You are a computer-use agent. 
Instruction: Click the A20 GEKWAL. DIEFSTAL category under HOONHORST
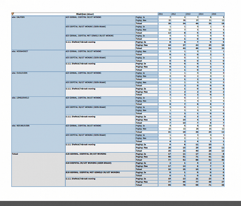coord(83,51)
